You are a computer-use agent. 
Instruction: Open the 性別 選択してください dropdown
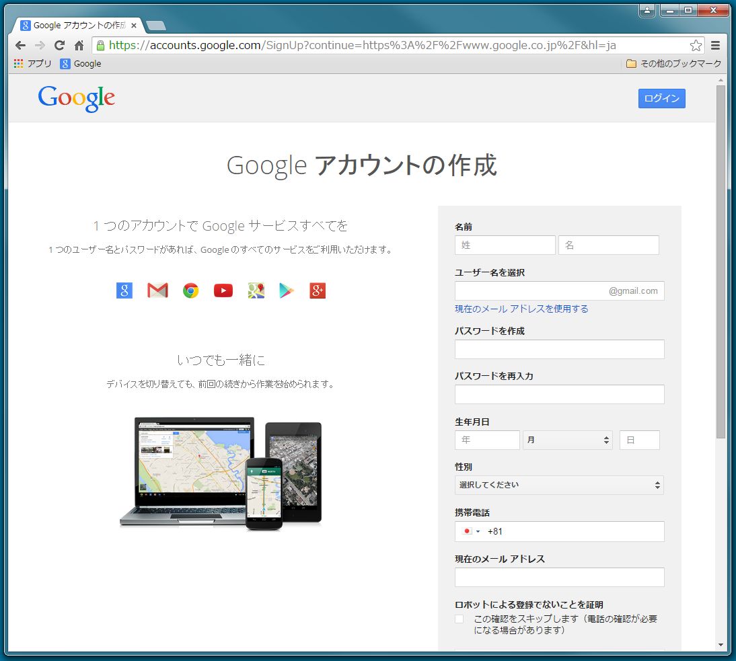pos(559,485)
